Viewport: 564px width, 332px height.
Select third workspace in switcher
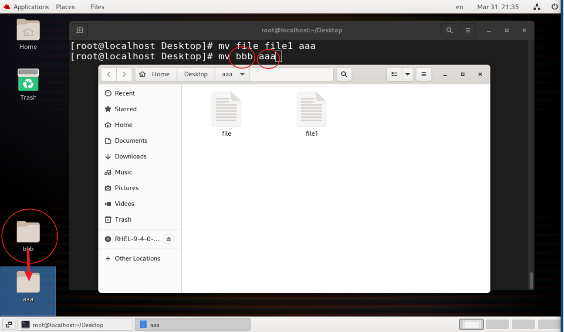point(523,325)
